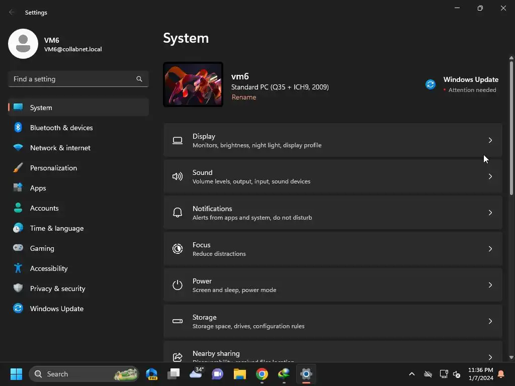The width and height of the screenshot is (515, 386).
Task: Open the weather widget showing 34°
Action: 196,373
